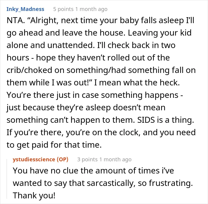Image resolution: width=208 pixels, height=204 pixels.
Task: Open the Inky_Madness user profile link
Action: [x=25, y=9]
